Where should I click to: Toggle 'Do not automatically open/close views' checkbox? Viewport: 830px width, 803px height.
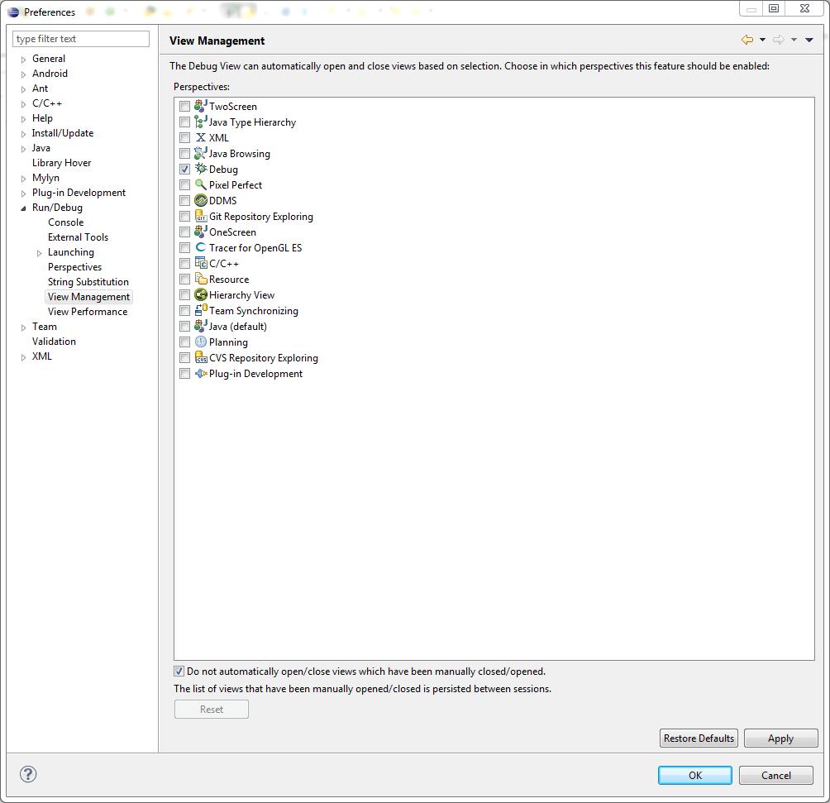coord(179,672)
